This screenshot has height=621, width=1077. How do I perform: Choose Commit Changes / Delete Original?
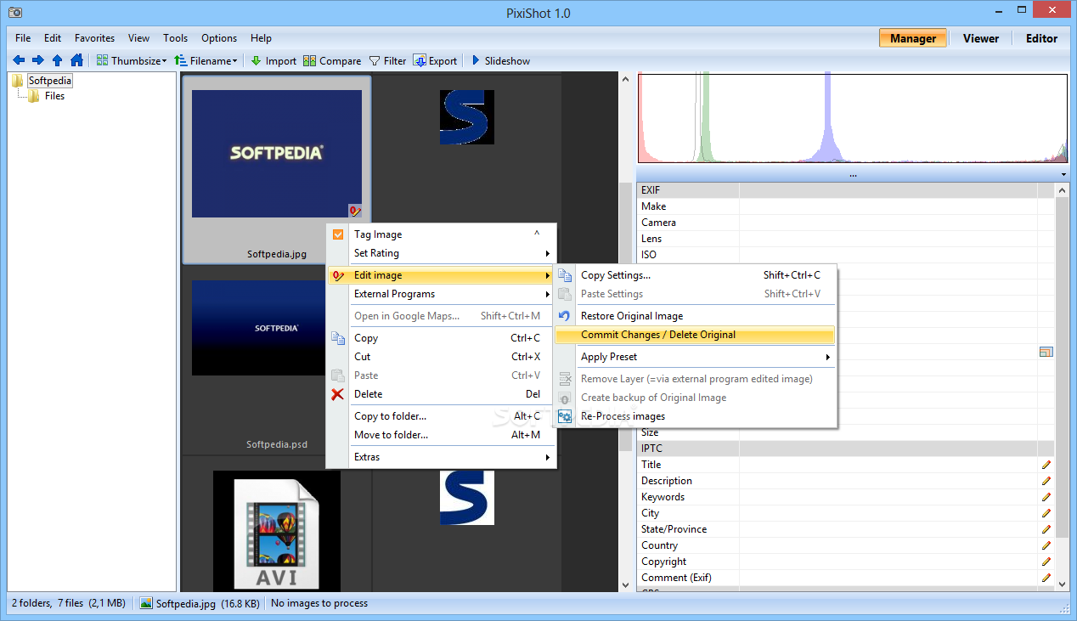695,335
